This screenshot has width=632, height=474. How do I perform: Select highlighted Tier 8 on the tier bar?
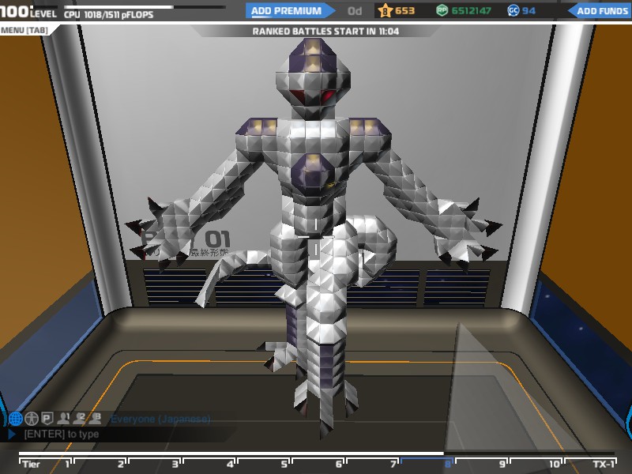(427, 464)
